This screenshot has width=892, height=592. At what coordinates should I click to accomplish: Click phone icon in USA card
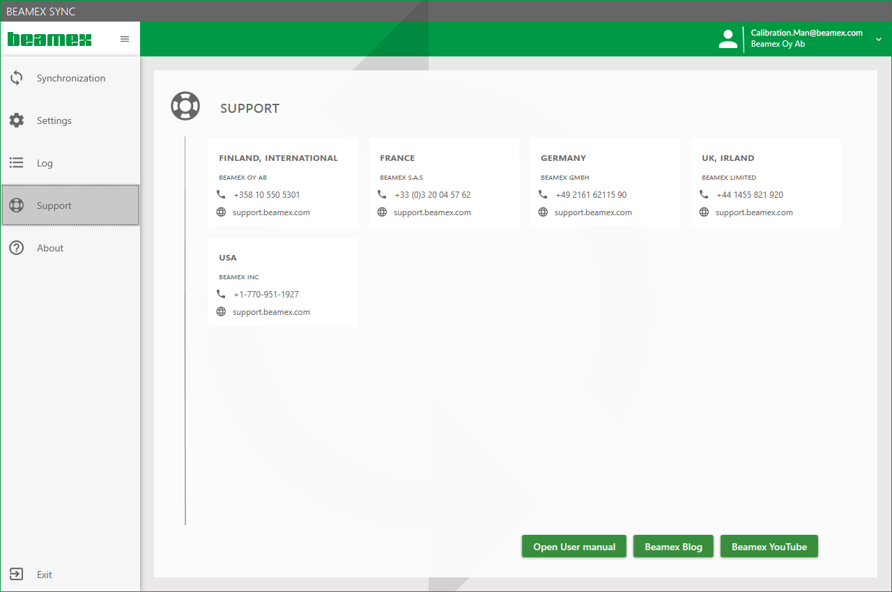(x=221, y=294)
